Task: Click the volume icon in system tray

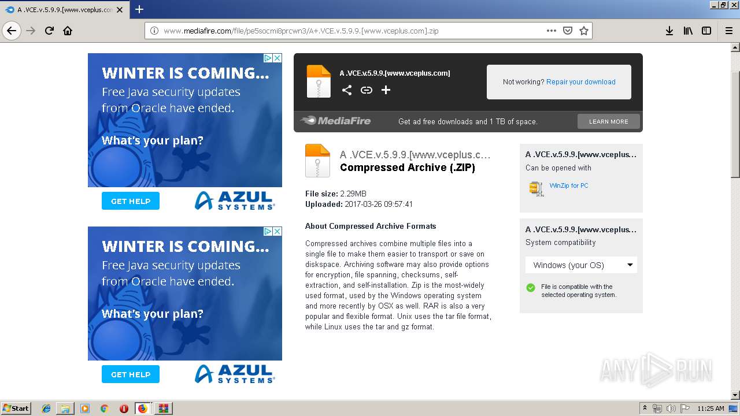Action: [x=671, y=408]
